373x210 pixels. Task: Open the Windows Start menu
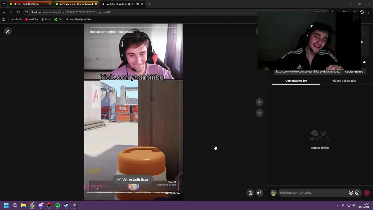coord(6,205)
